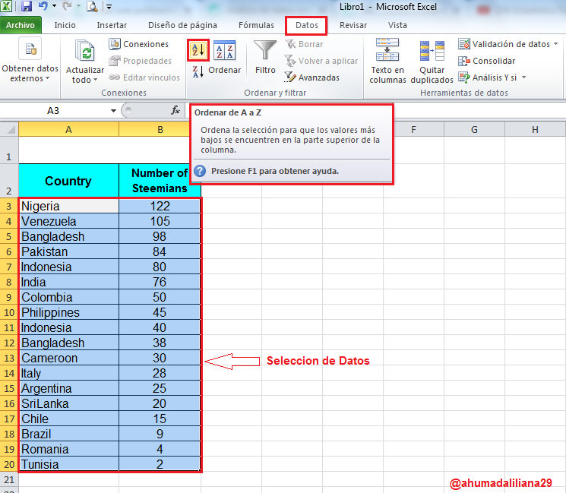Screen dimensions: 566x493
Task: Click the Country header cell
Action: click(x=68, y=181)
